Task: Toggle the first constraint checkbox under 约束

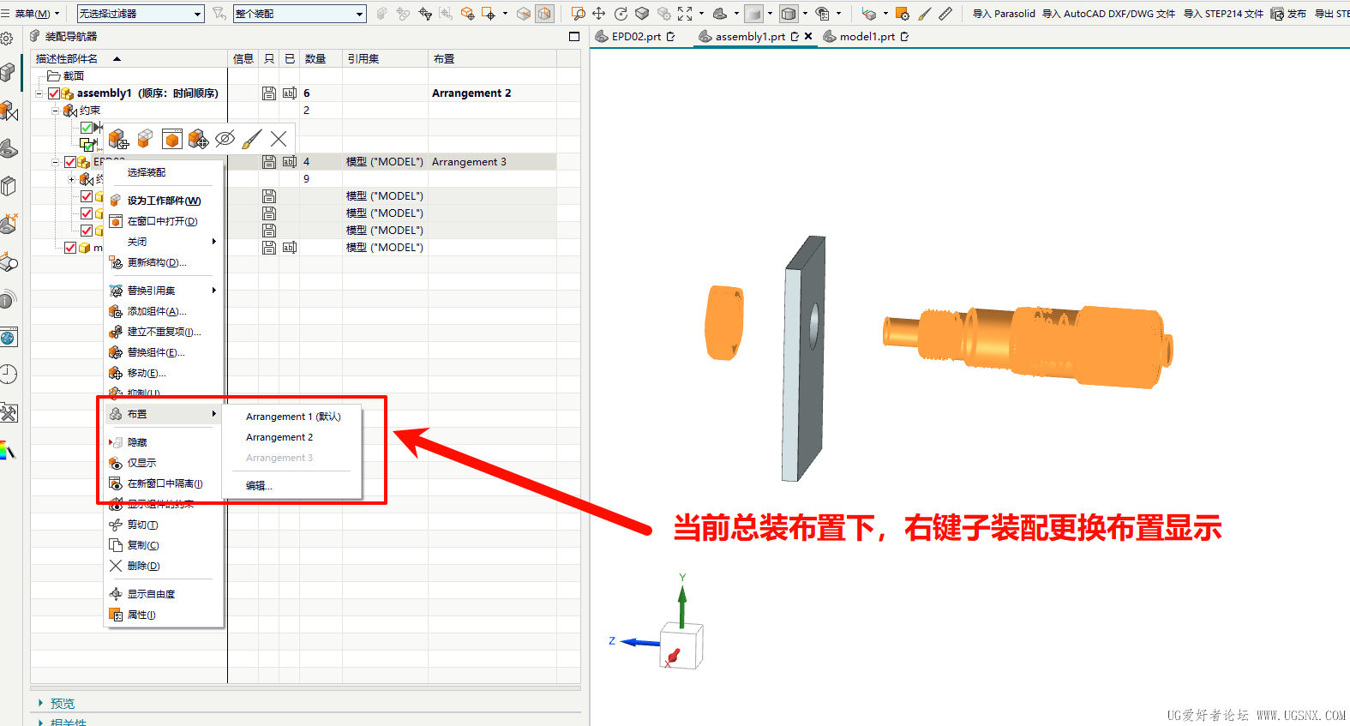Action: (x=87, y=128)
